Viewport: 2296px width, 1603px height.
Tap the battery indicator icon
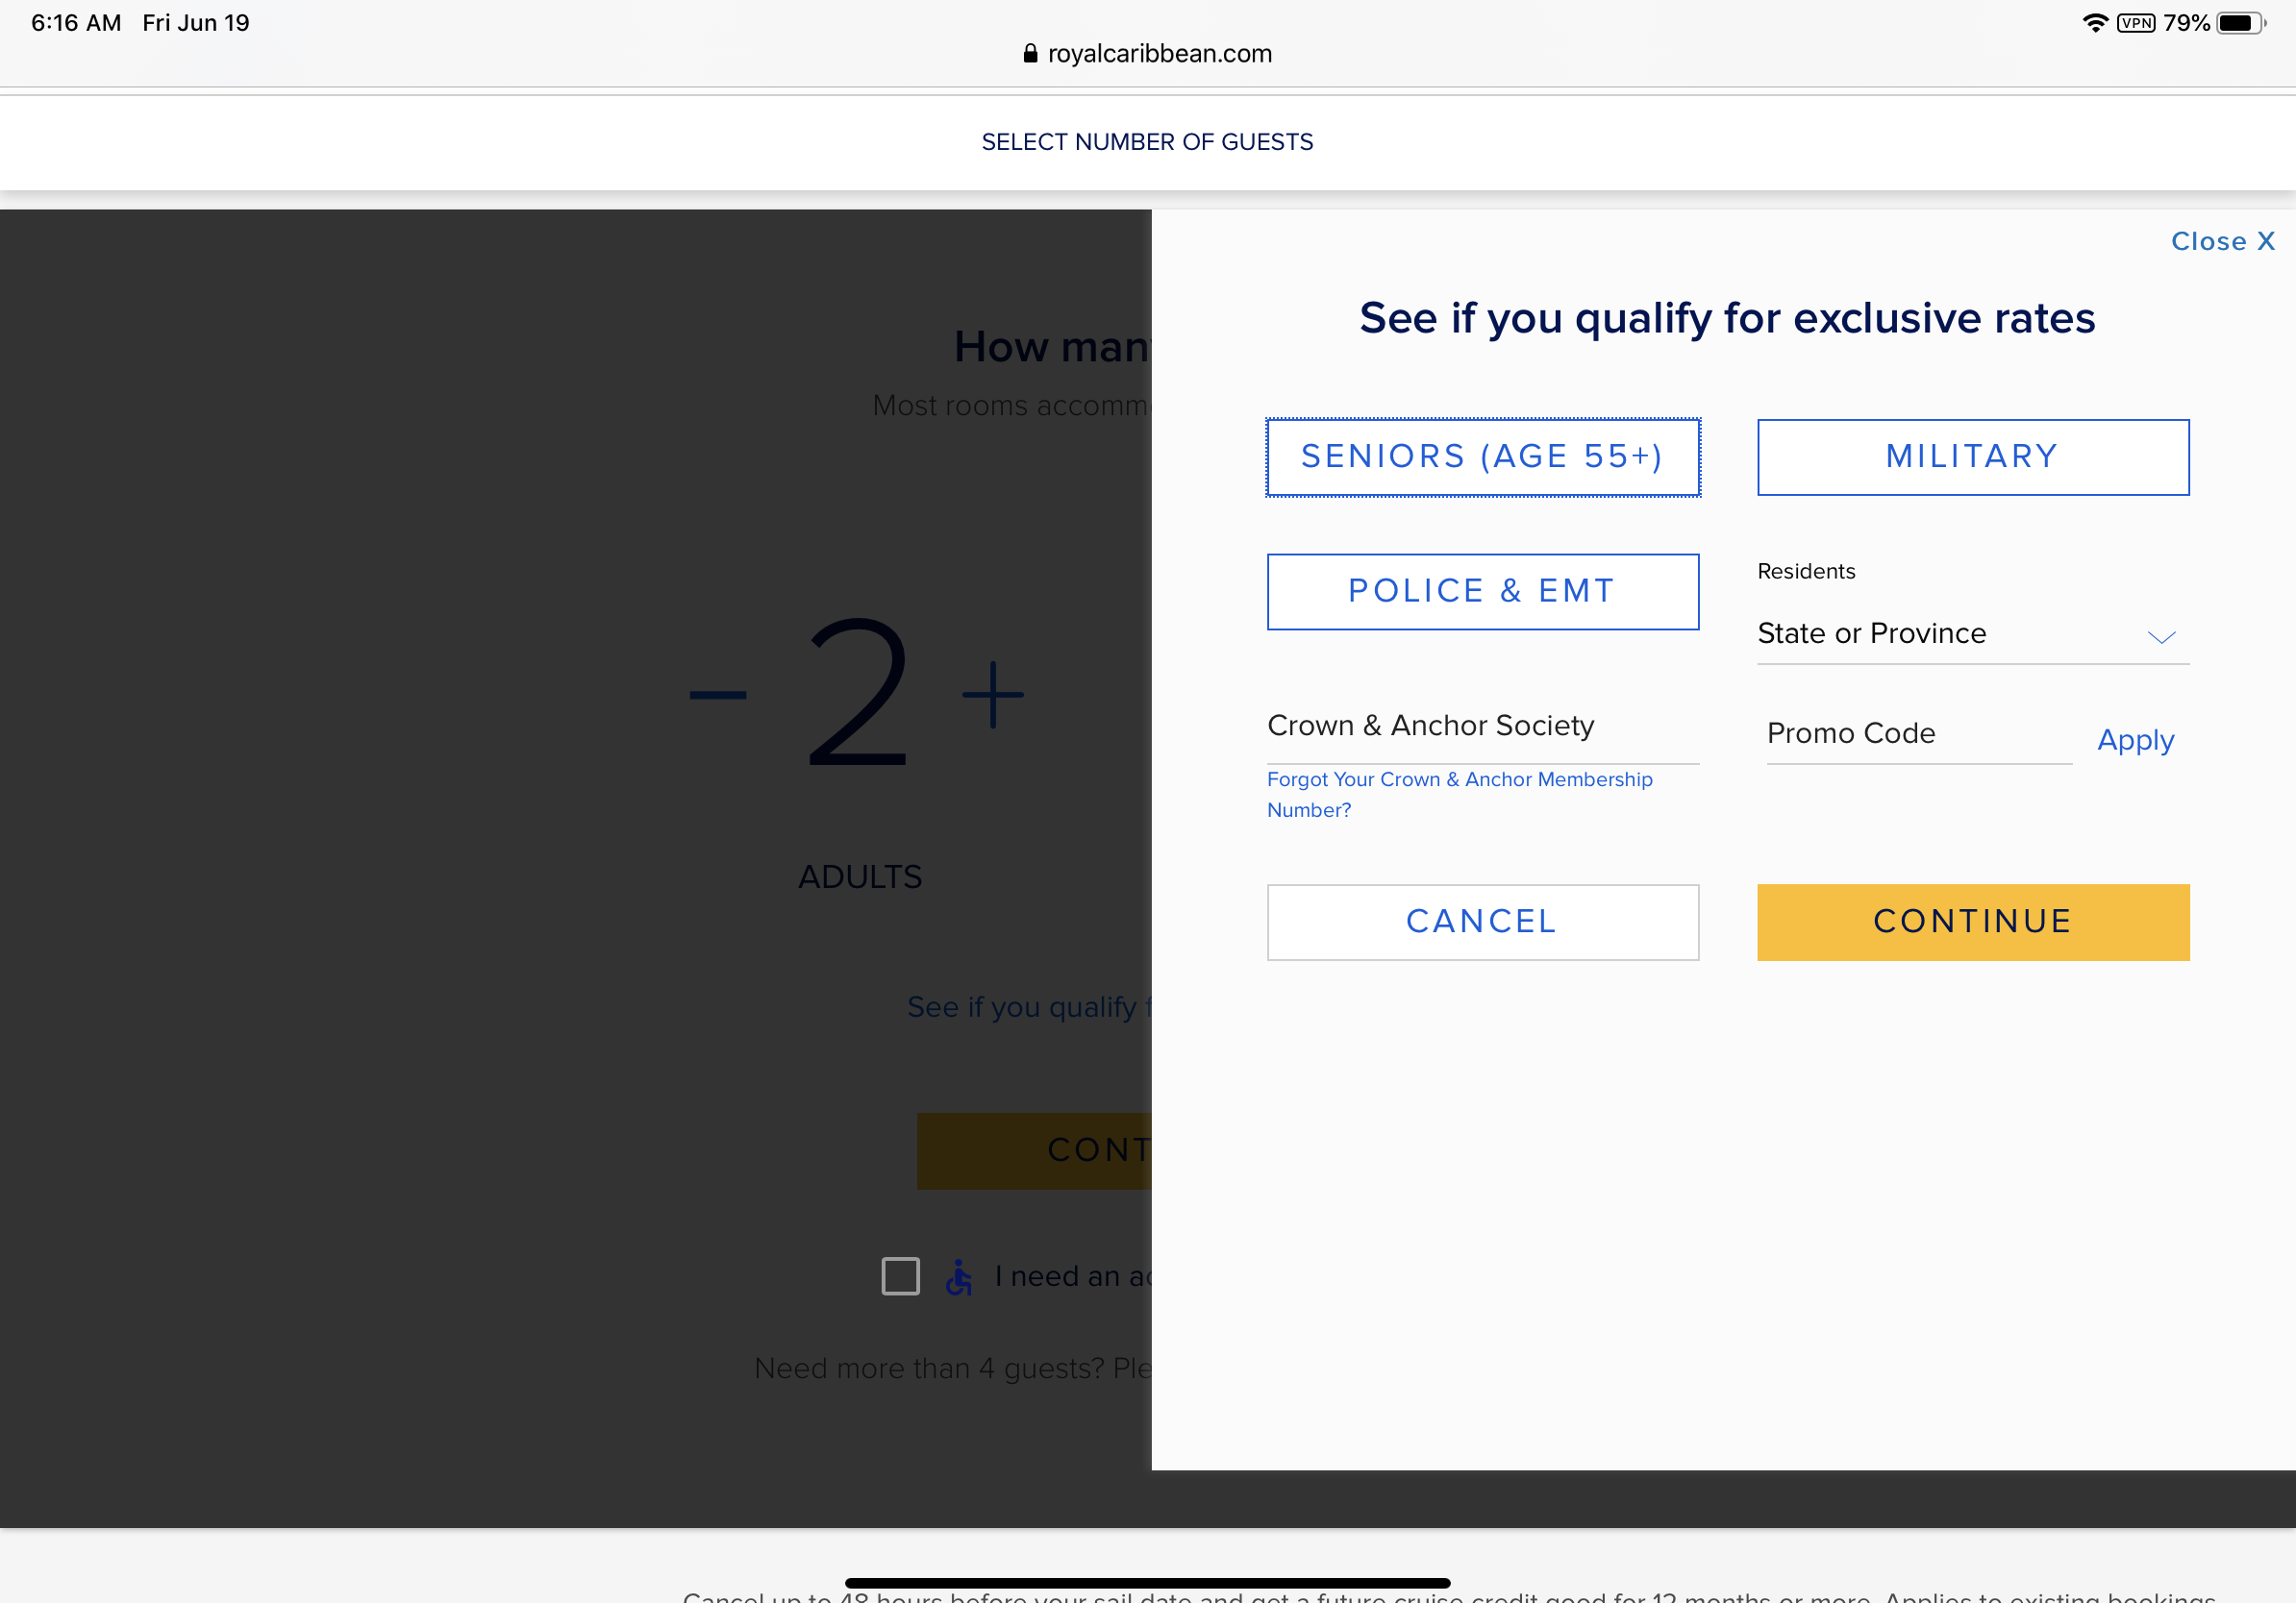click(x=2241, y=23)
